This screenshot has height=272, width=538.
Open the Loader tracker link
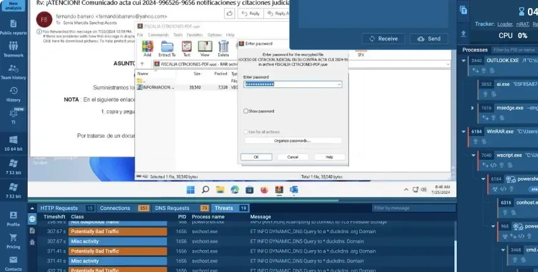coord(505,24)
